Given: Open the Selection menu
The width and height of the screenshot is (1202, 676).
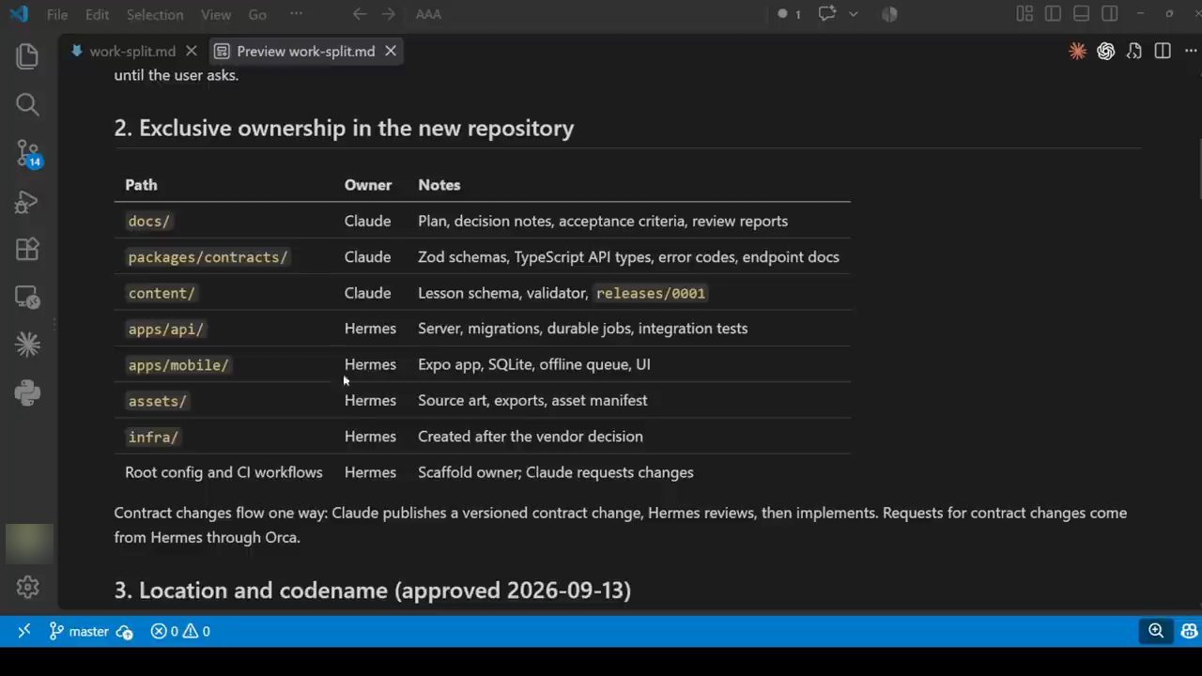Looking at the screenshot, I should coord(155,14).
